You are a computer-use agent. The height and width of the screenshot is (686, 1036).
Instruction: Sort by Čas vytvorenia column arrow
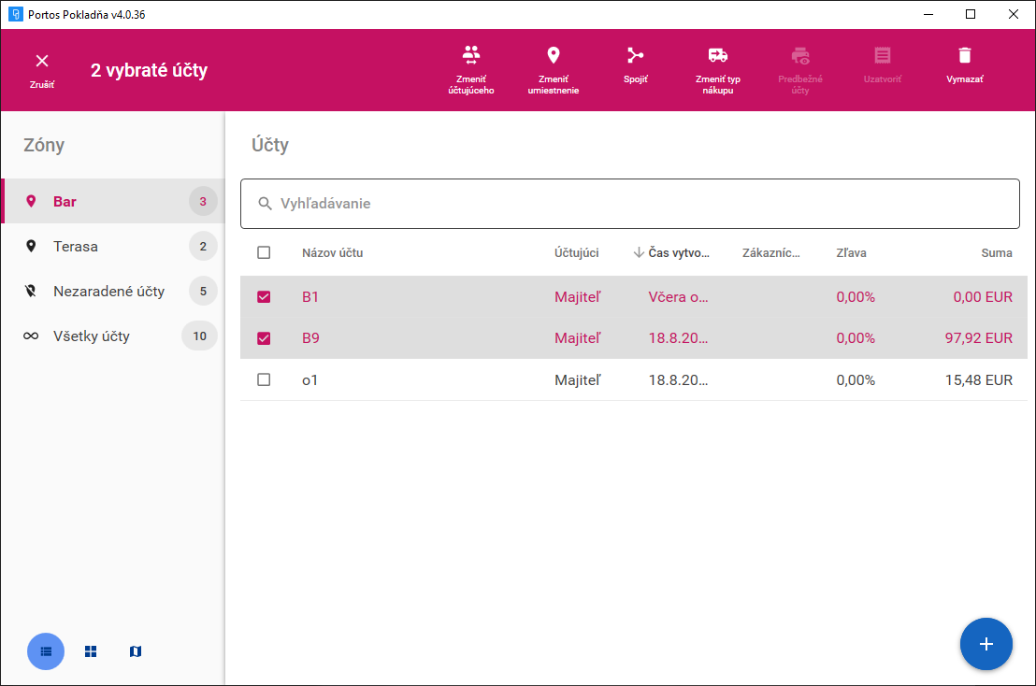640,252
